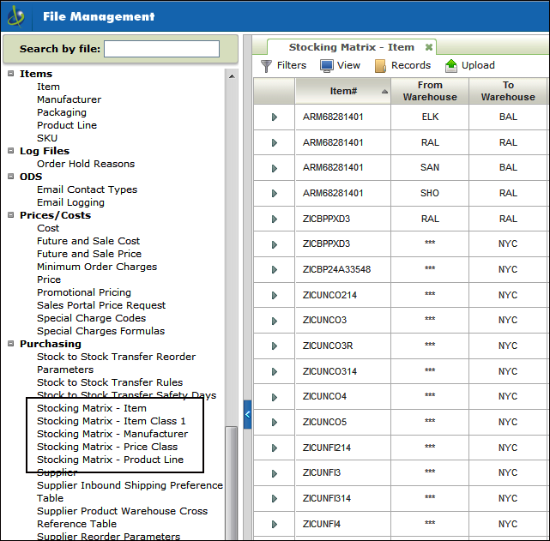Expand the first ARM68281401 row
The image size is (550, 541).
tap(274, 117)
